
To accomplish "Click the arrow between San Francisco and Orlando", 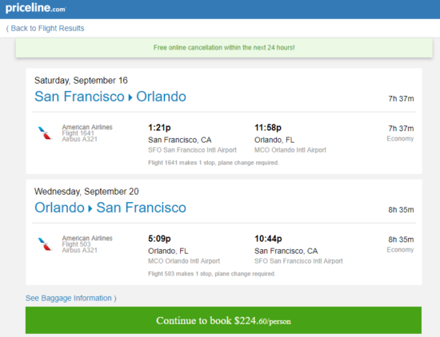I will coord(130,97).
